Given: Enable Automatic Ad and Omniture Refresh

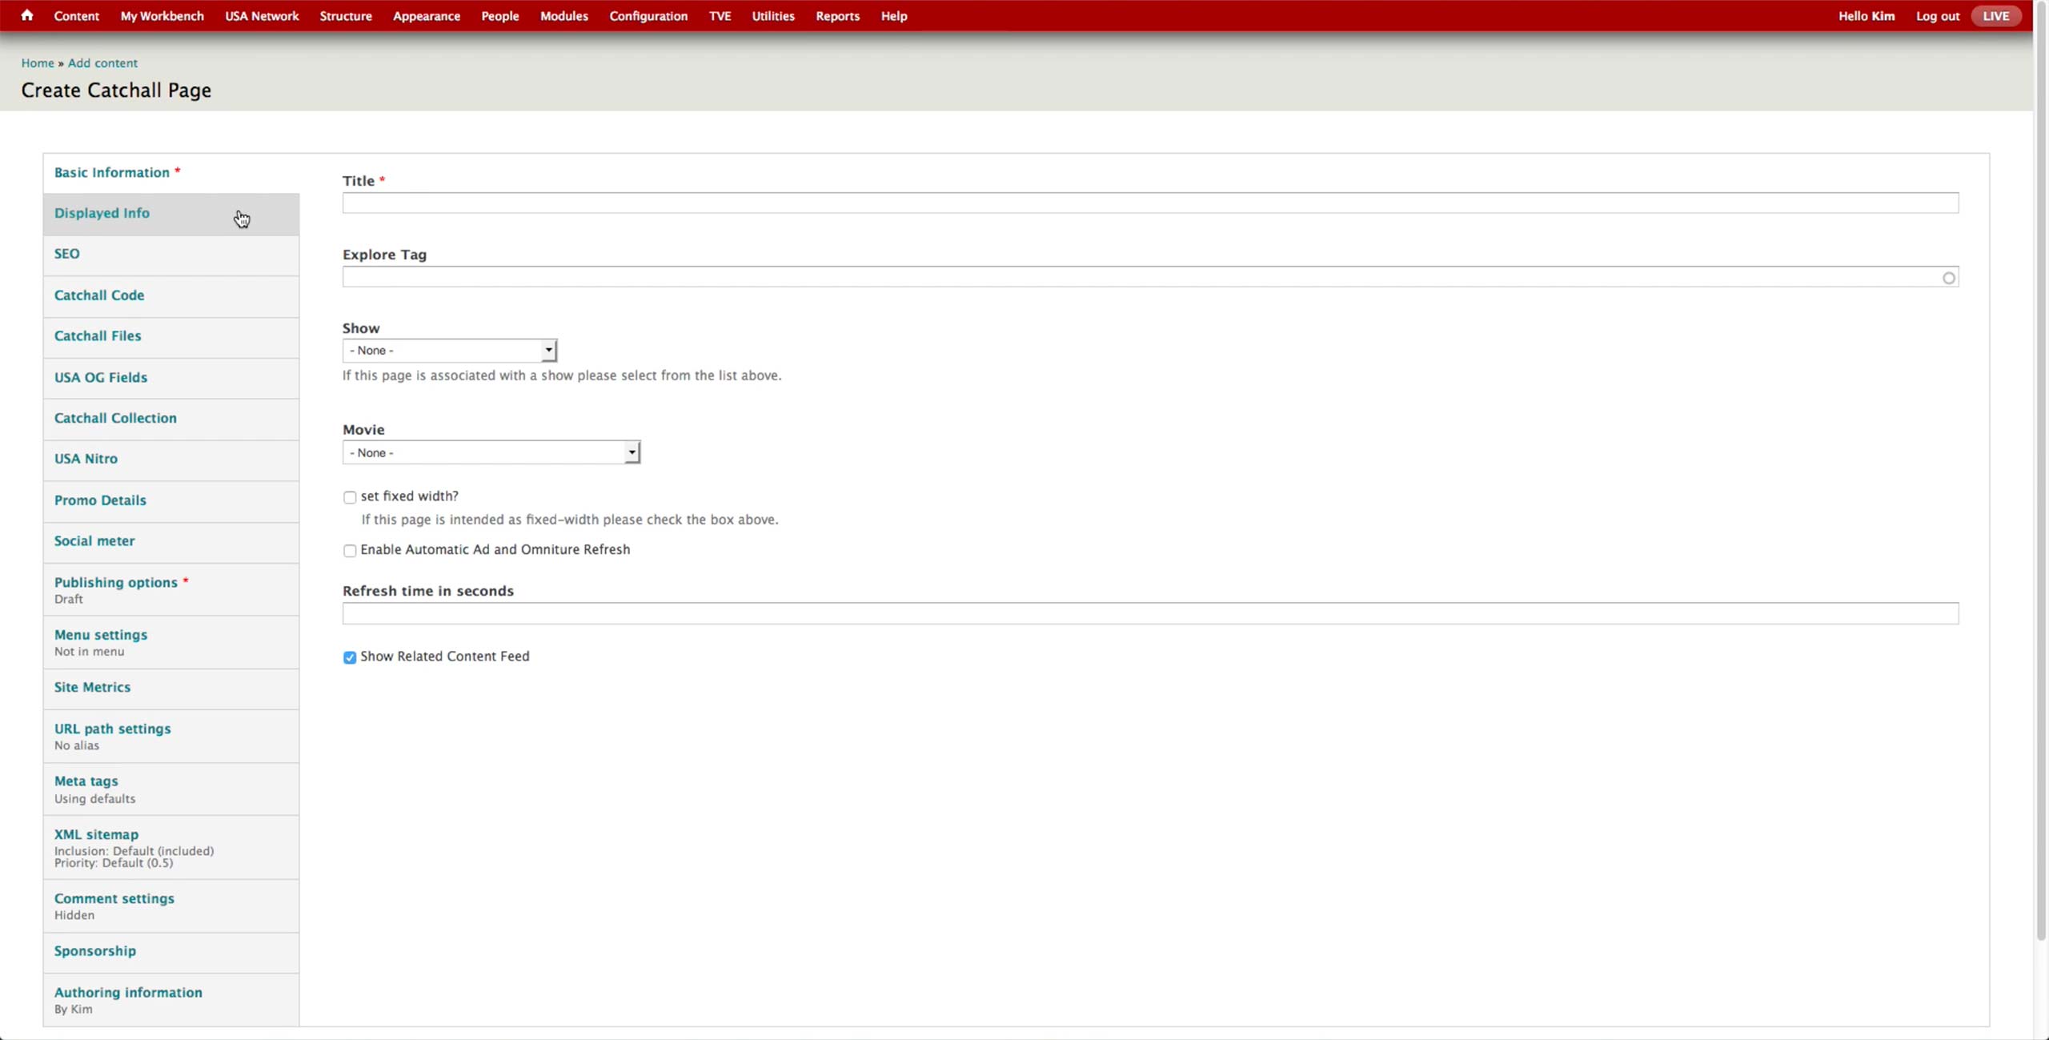Looking at the screenshot, I should click(350, 551).
